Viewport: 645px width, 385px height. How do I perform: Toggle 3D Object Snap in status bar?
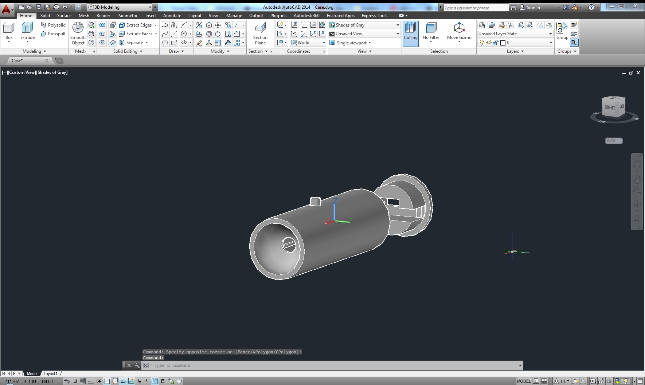(x=115, y=381)
